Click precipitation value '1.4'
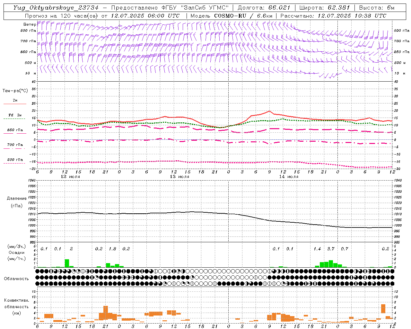The height and width of the screenshot is (329, 411). 317,249
